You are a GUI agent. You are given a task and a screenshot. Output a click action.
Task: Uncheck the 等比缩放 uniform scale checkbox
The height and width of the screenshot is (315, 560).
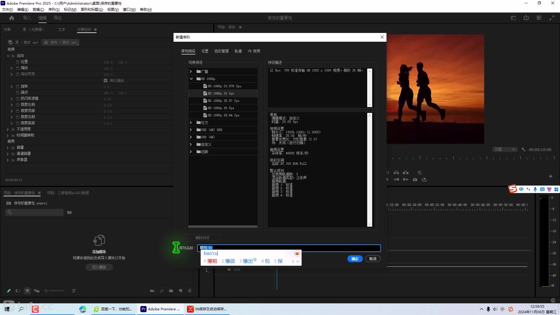tap(106, 80)
